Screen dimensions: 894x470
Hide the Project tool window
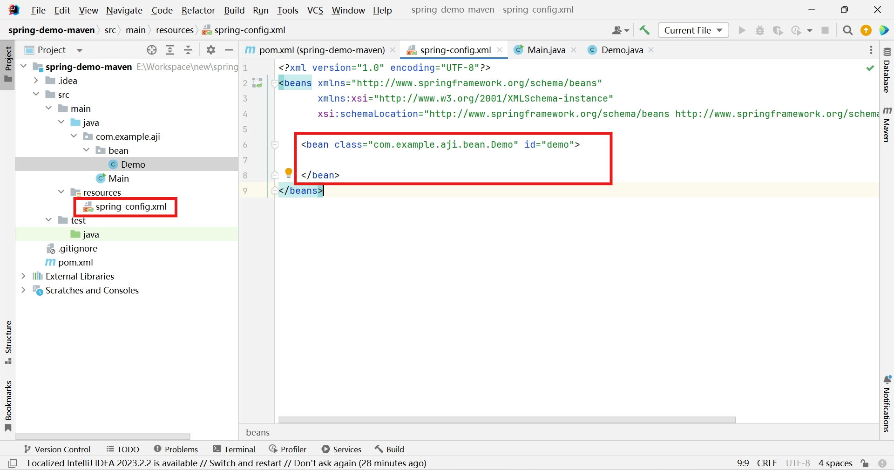point(229,50)
